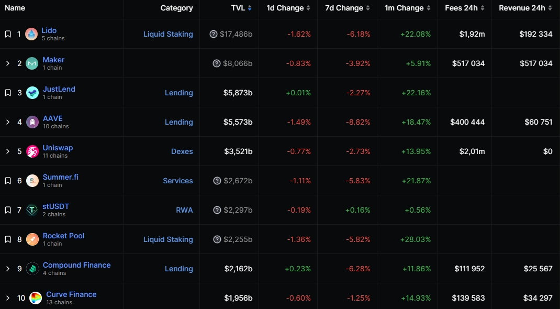Sort by Revenue 24h column header

tap(525, 8)
